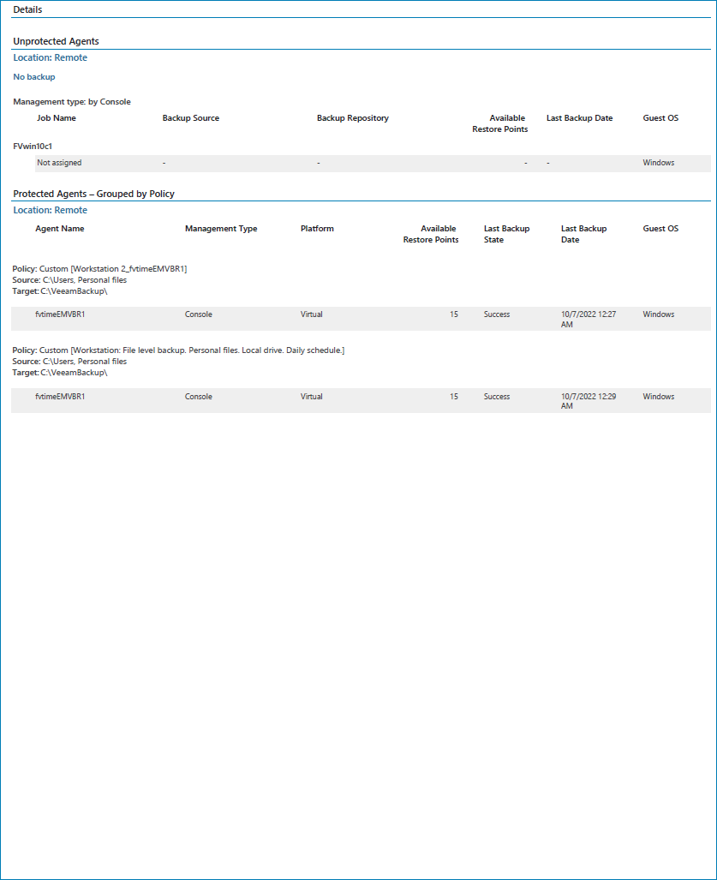Sort by the Last Backup Date column header
Viewport: 717px width, 880px height.
[579, 117]
